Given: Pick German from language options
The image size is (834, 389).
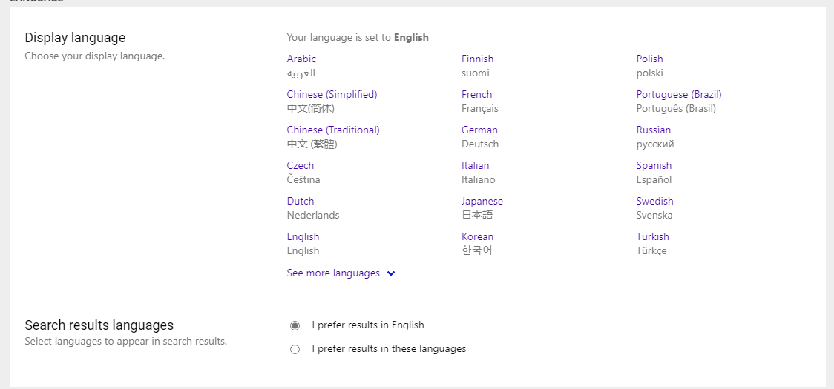Looking at the screenshot, I should [x=480, y=130].
